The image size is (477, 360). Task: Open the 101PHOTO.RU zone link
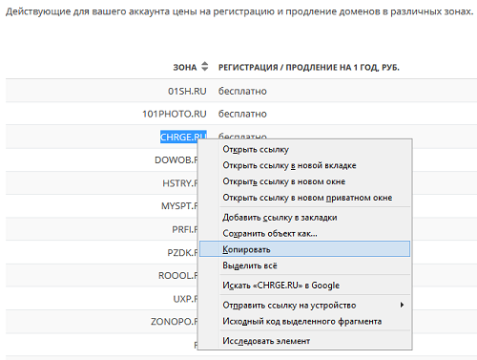[175, 114]
